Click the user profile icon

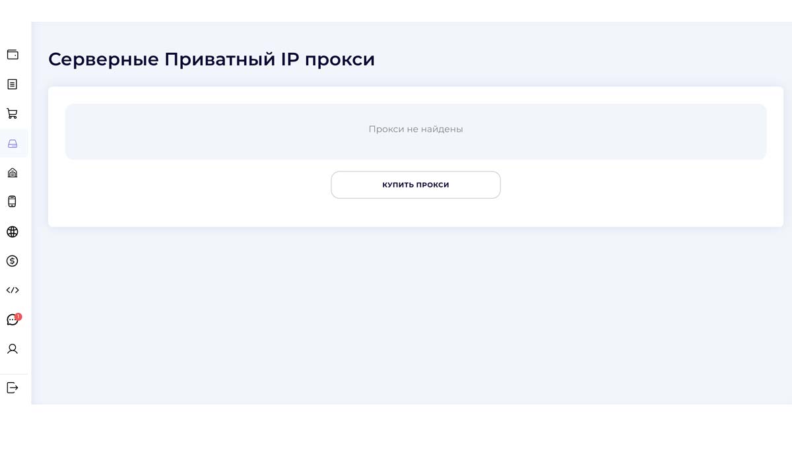click(x=13, y=348)
